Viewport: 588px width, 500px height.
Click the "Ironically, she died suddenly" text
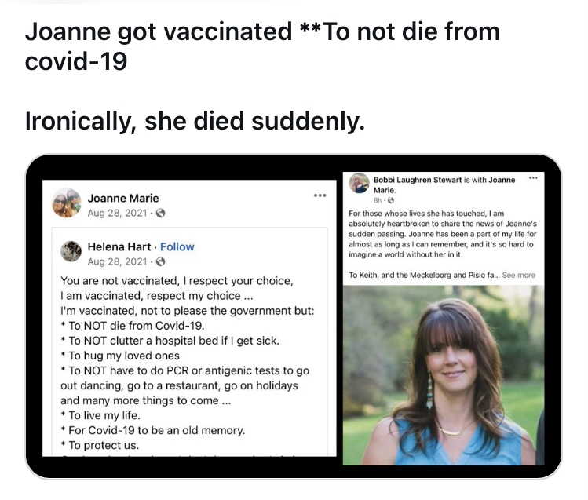195,121
